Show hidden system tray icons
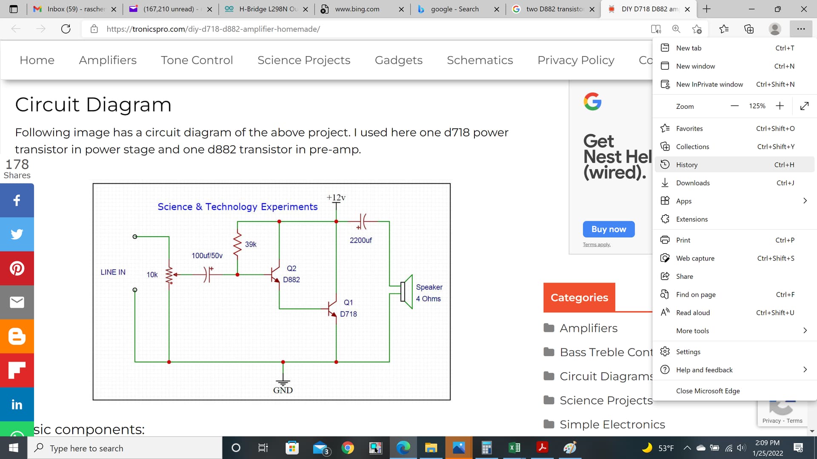 tap(687, 448)
